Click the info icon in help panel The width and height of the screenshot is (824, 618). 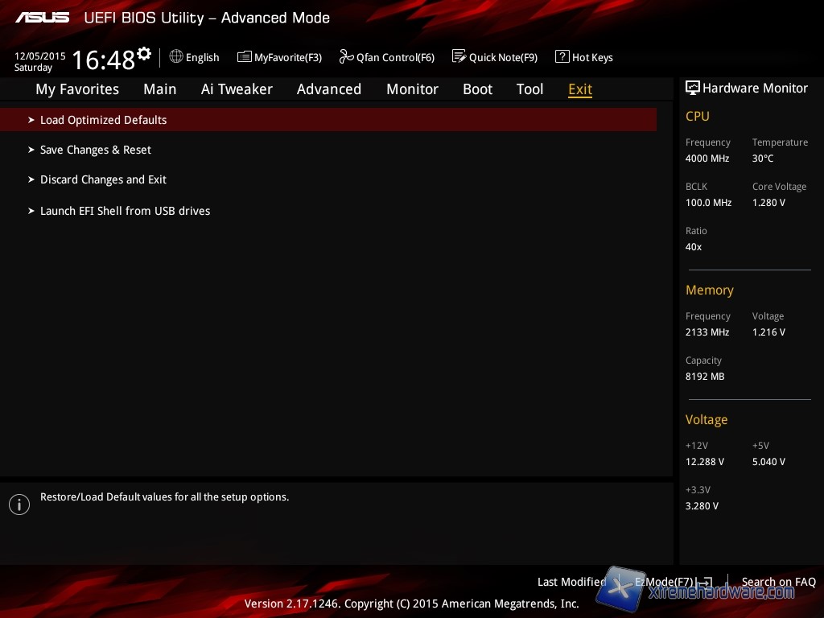coord(19,505)
